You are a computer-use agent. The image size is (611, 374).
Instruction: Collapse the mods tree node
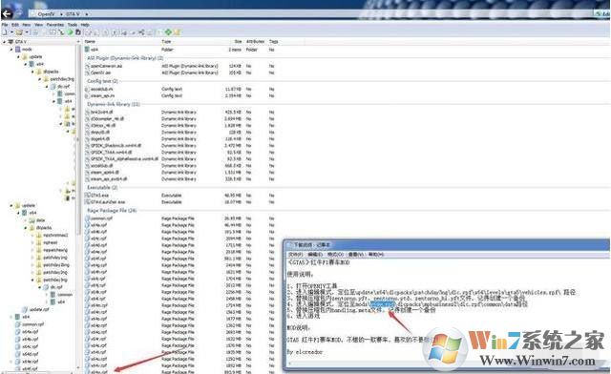tap(11, 50)
